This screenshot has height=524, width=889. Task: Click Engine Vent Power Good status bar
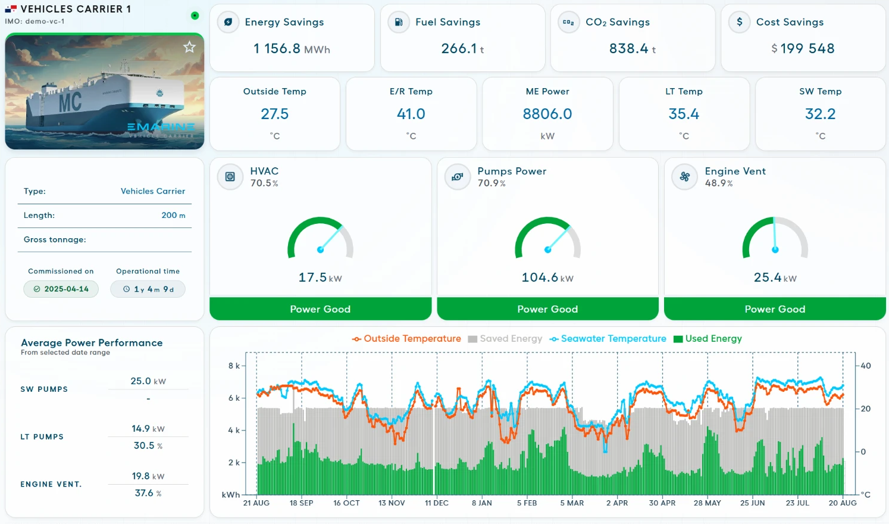coord(775,309)
